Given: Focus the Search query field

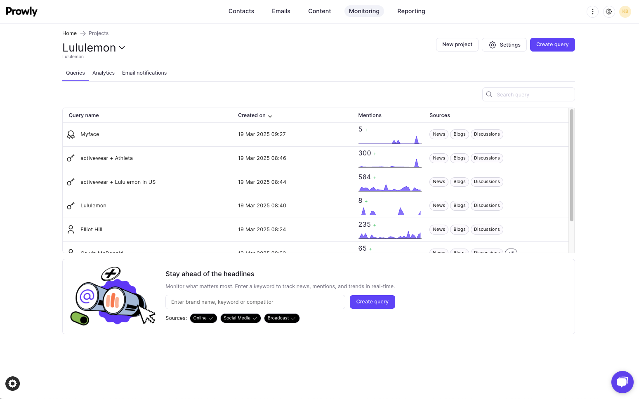Looking at the screenshot, I should pyautogui.click(x=528, y=94).
